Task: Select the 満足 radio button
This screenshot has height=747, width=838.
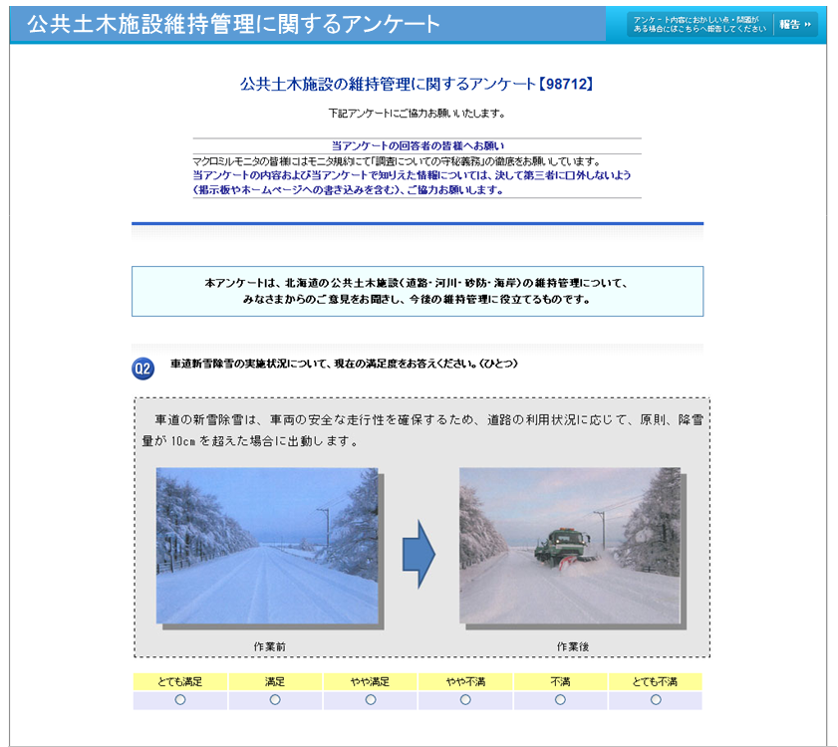Action: tap(275, 700)
